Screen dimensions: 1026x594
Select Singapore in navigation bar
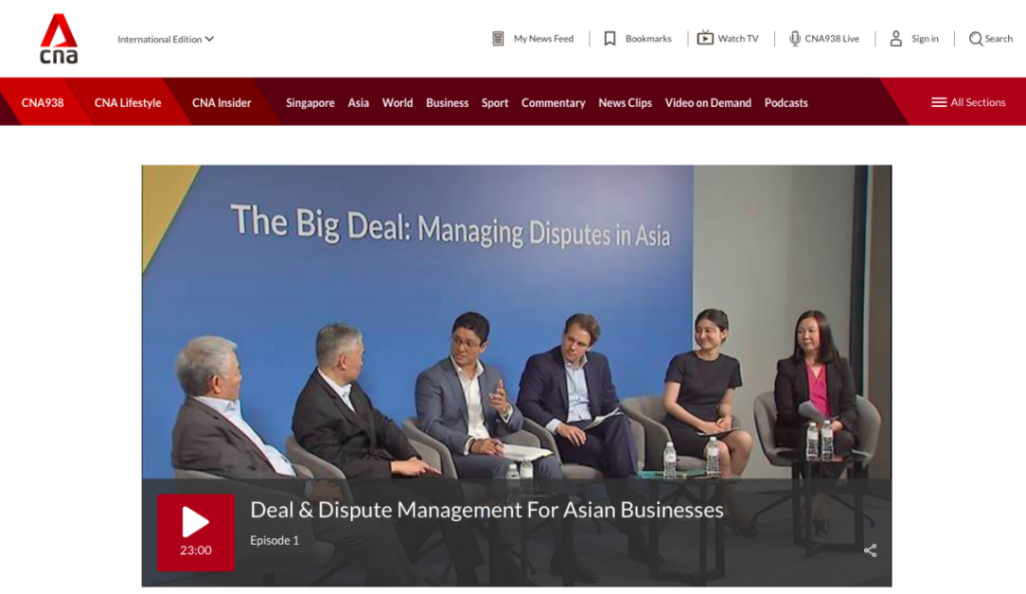[x=310, y=103]
